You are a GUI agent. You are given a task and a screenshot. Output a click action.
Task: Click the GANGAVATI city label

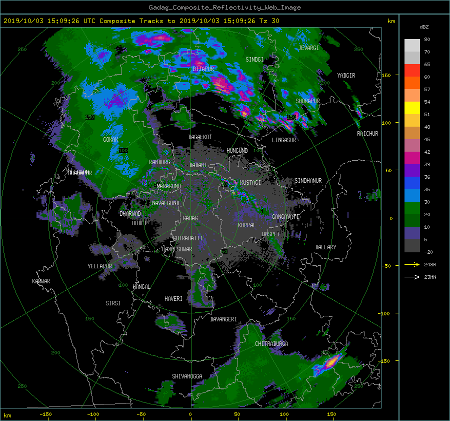click(285, 217)
